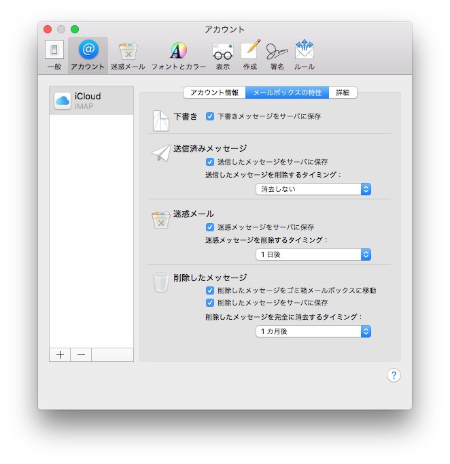Switch to the アカウント情報 tab
This screenshot has height=464, width=450.
click(214, 93)
